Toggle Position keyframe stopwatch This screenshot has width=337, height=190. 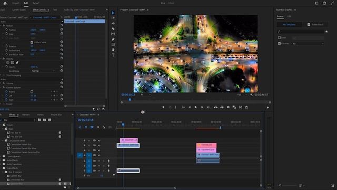point(7,30)
